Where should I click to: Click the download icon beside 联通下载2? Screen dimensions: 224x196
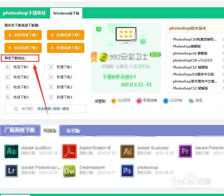point(51,77)
